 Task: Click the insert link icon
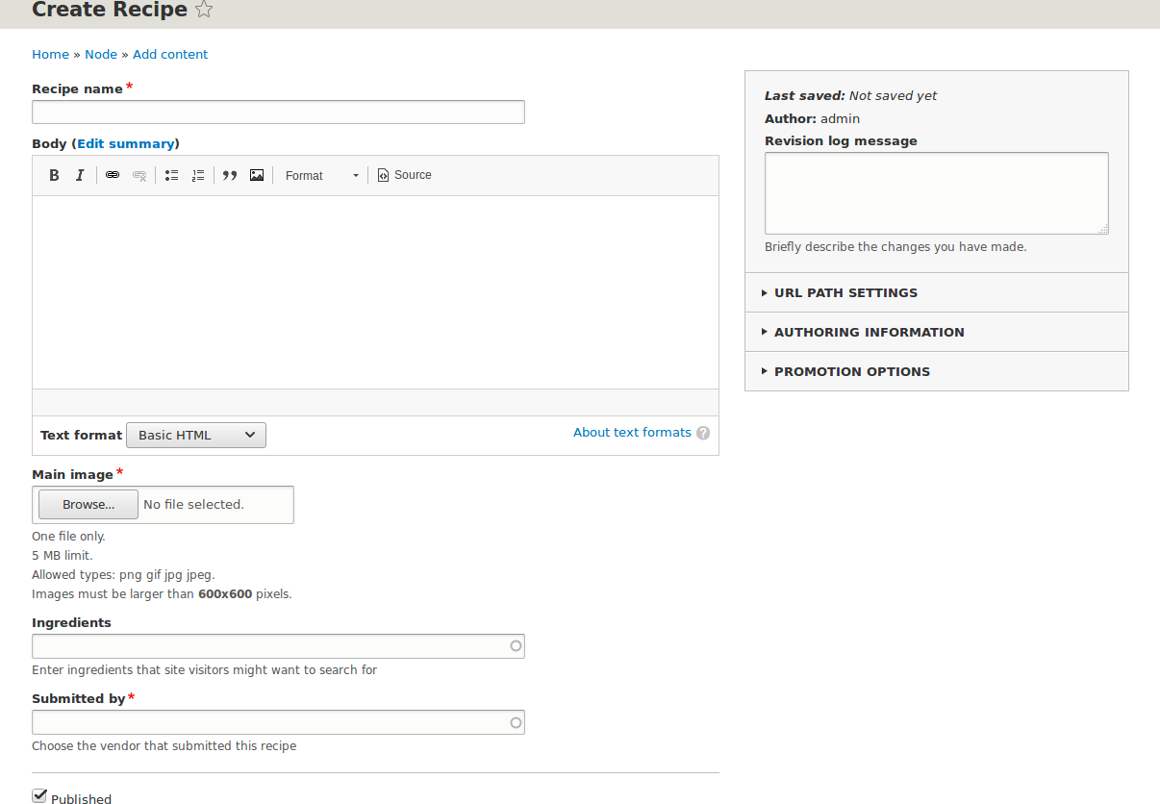pos(113,175)
